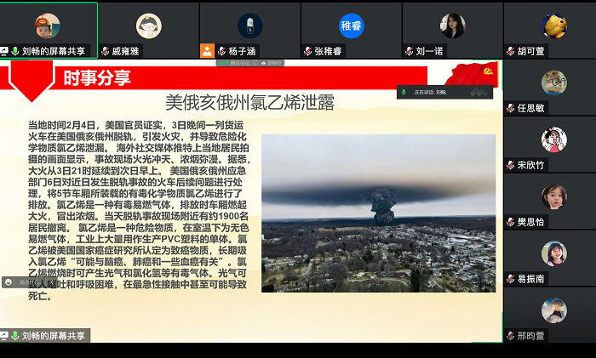This screenshot has width=596, height=358.
Task: Click 张雅睿's muted microphone icon
Action: [308, 51]
